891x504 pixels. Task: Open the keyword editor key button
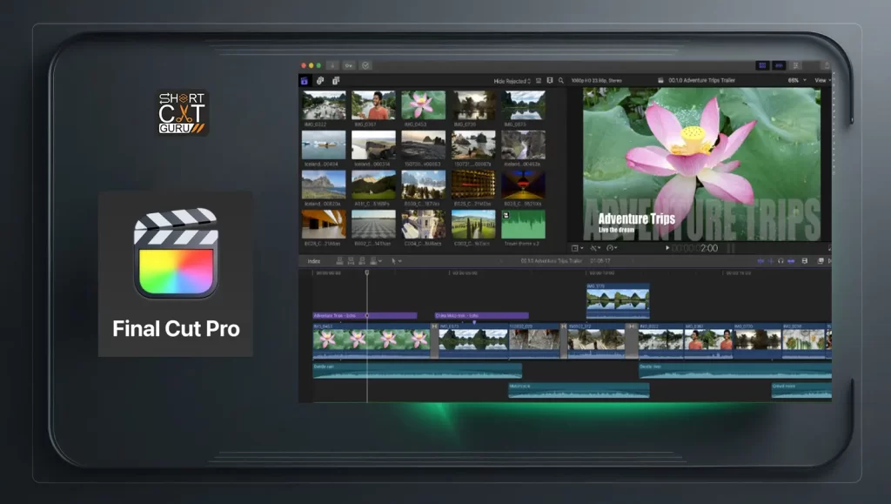pos(349,65)
